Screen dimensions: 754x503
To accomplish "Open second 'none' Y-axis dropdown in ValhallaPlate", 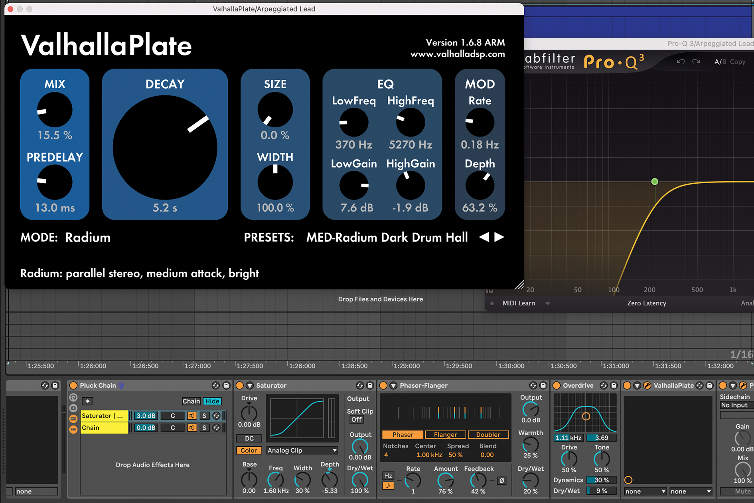I will pos(691,491).
